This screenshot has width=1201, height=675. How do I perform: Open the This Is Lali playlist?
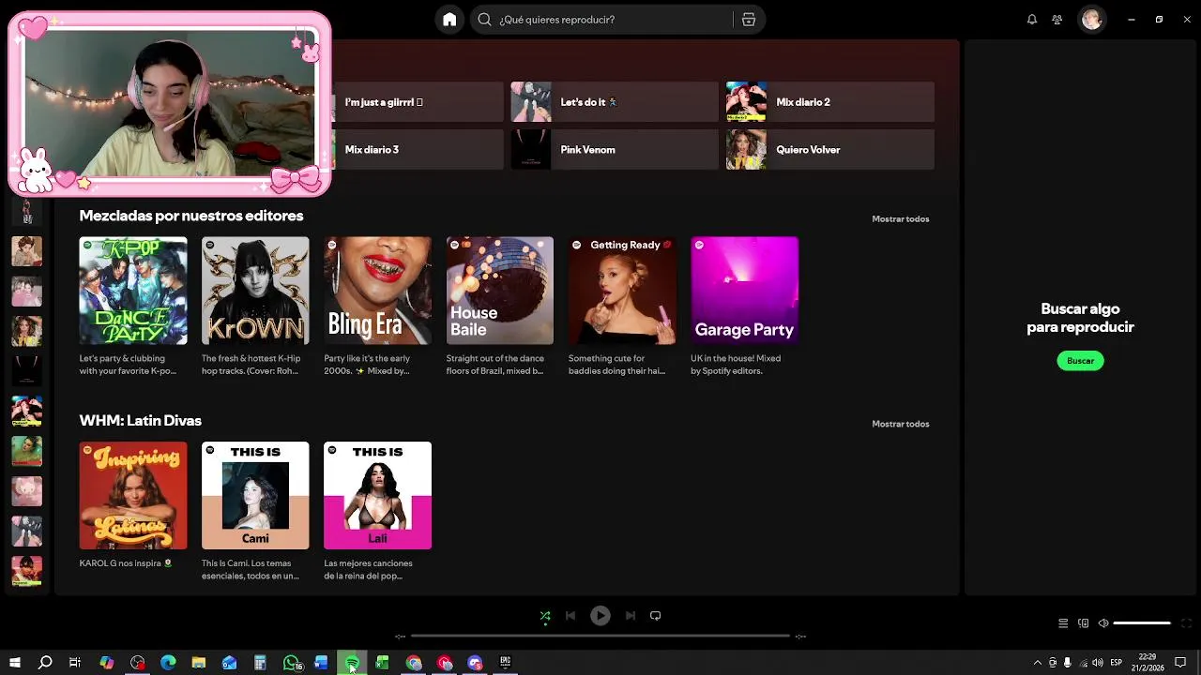pyautogui.click(x=377, y=496)
